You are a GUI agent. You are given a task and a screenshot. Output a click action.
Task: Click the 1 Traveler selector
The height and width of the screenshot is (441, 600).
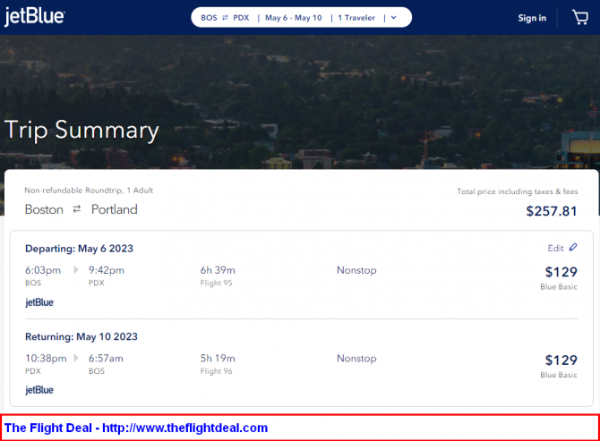point(356,18)
